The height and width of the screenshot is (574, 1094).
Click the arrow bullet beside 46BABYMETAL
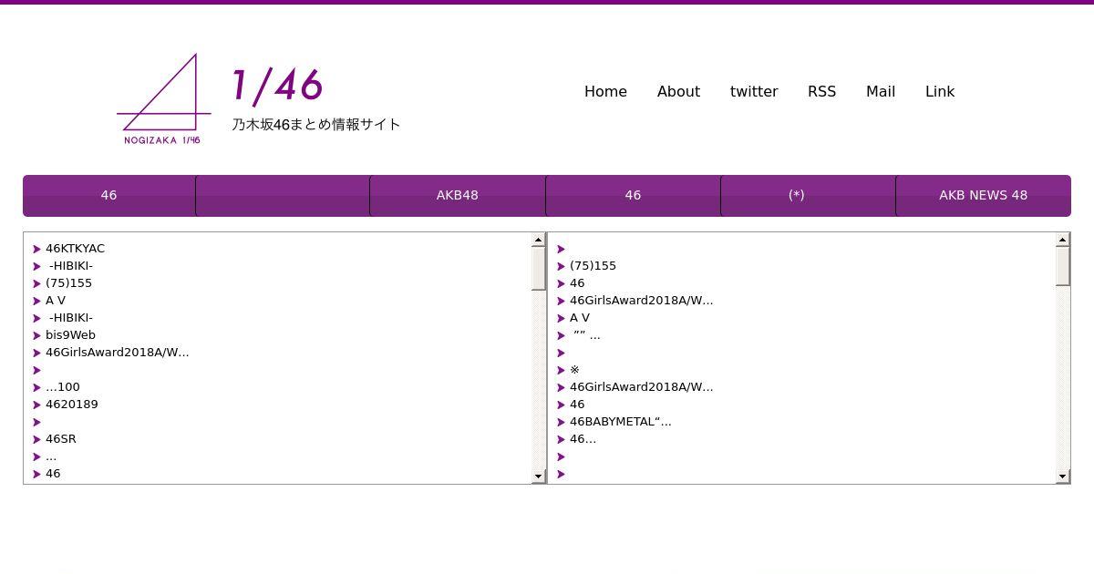[562, 422]
